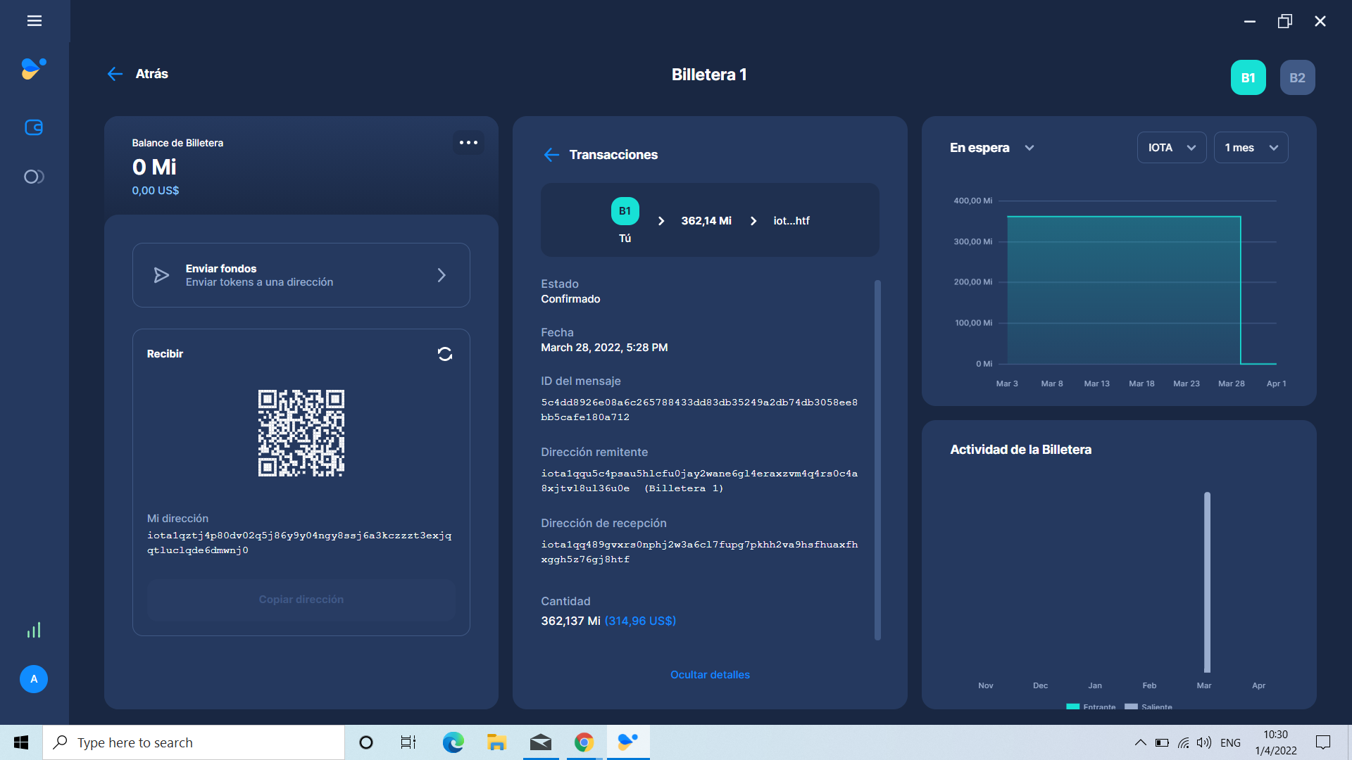
Task: Click the iot...htf recipient address
Action: pos(791,221)
